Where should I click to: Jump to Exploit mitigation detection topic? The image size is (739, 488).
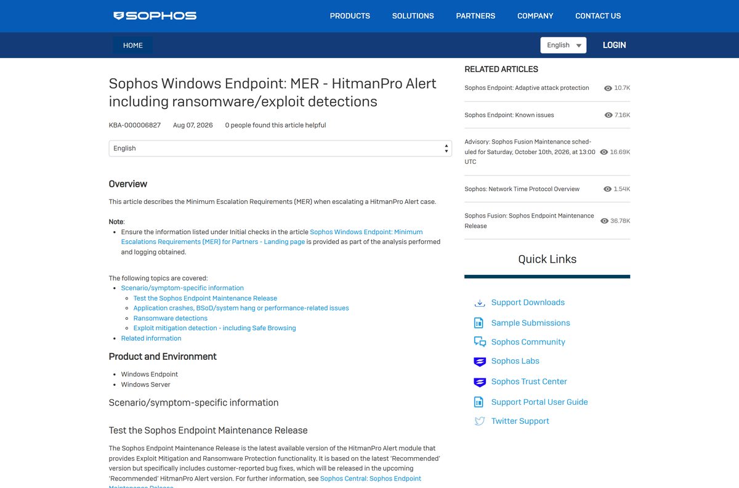[x=214, y=328]
